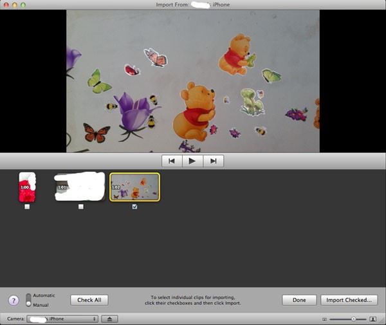The width and height of the screenshot is (386, 325).
Task: Click the Done button
Action: (x=299, y=300)
